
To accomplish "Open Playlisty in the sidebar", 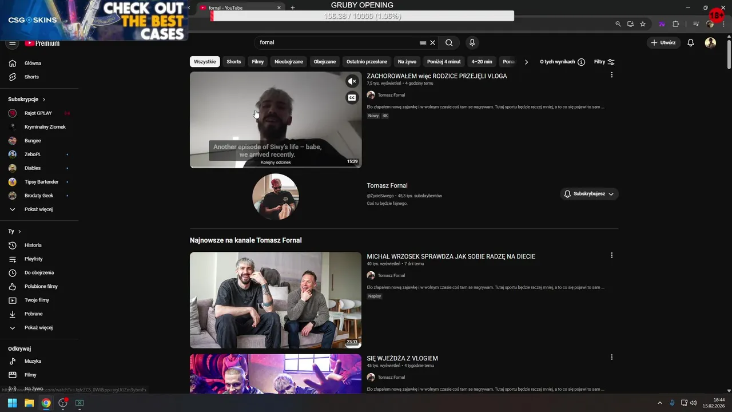I will point(39,259).
